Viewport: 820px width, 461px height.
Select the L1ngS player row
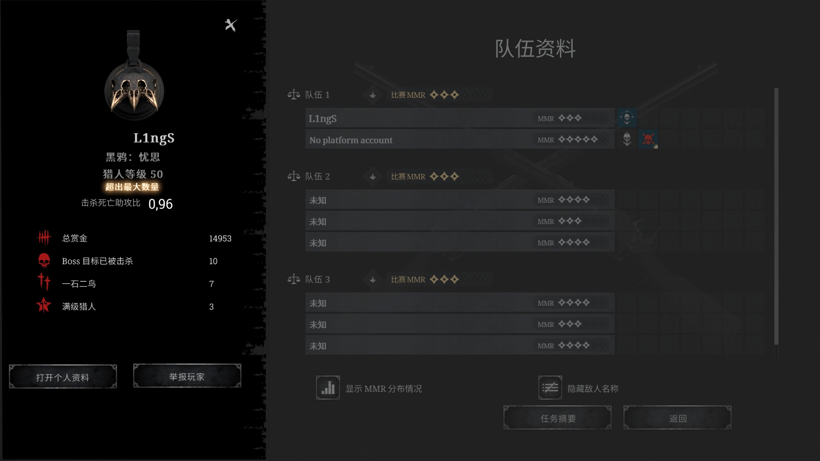[460, 118]
